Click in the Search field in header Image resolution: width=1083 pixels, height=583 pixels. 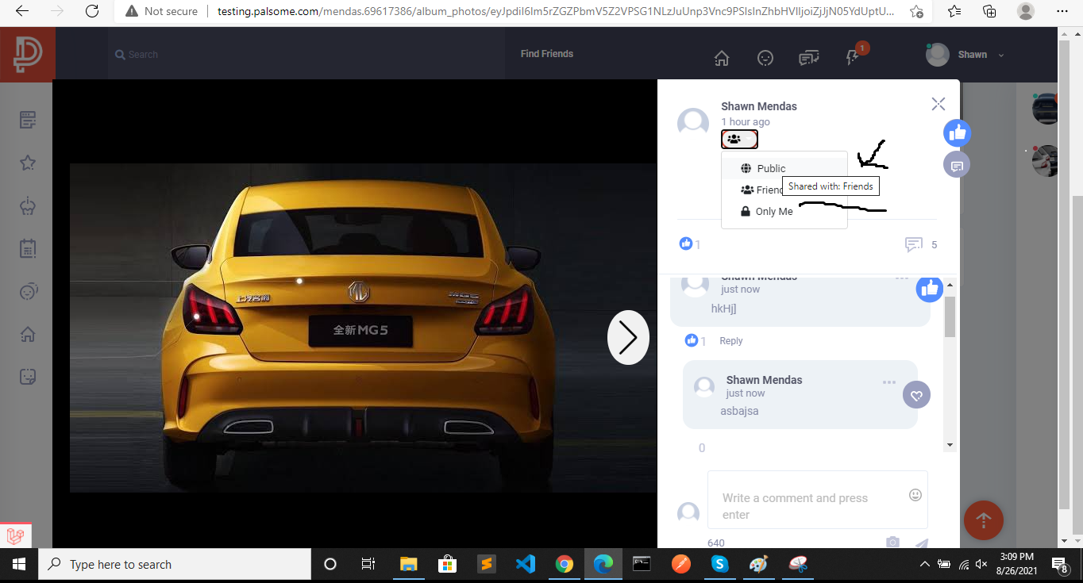point(306,55)
